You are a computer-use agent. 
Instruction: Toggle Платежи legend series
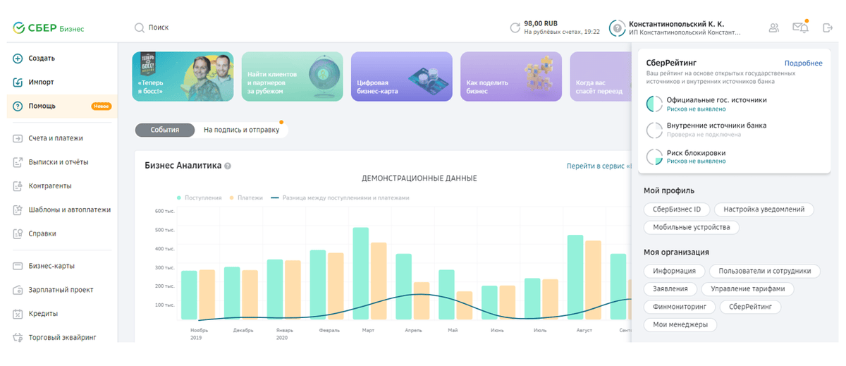click(x=246, y=198)
